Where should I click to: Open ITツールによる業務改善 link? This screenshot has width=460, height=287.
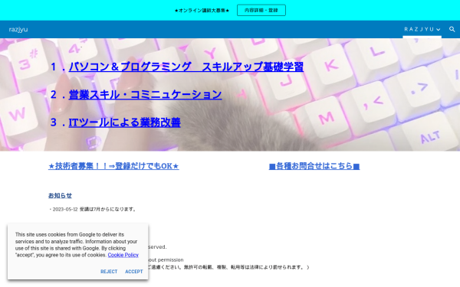click(124, 122)
